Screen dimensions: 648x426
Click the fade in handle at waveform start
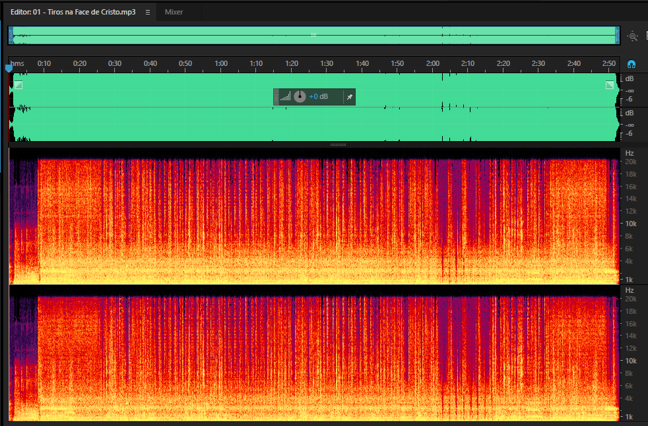[x=18, y=85]
